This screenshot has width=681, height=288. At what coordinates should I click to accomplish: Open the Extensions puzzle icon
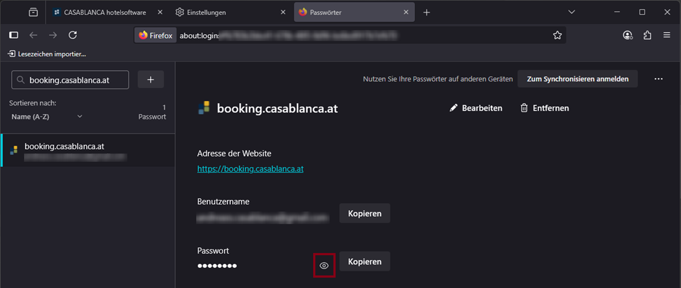(x=647, y=36)
